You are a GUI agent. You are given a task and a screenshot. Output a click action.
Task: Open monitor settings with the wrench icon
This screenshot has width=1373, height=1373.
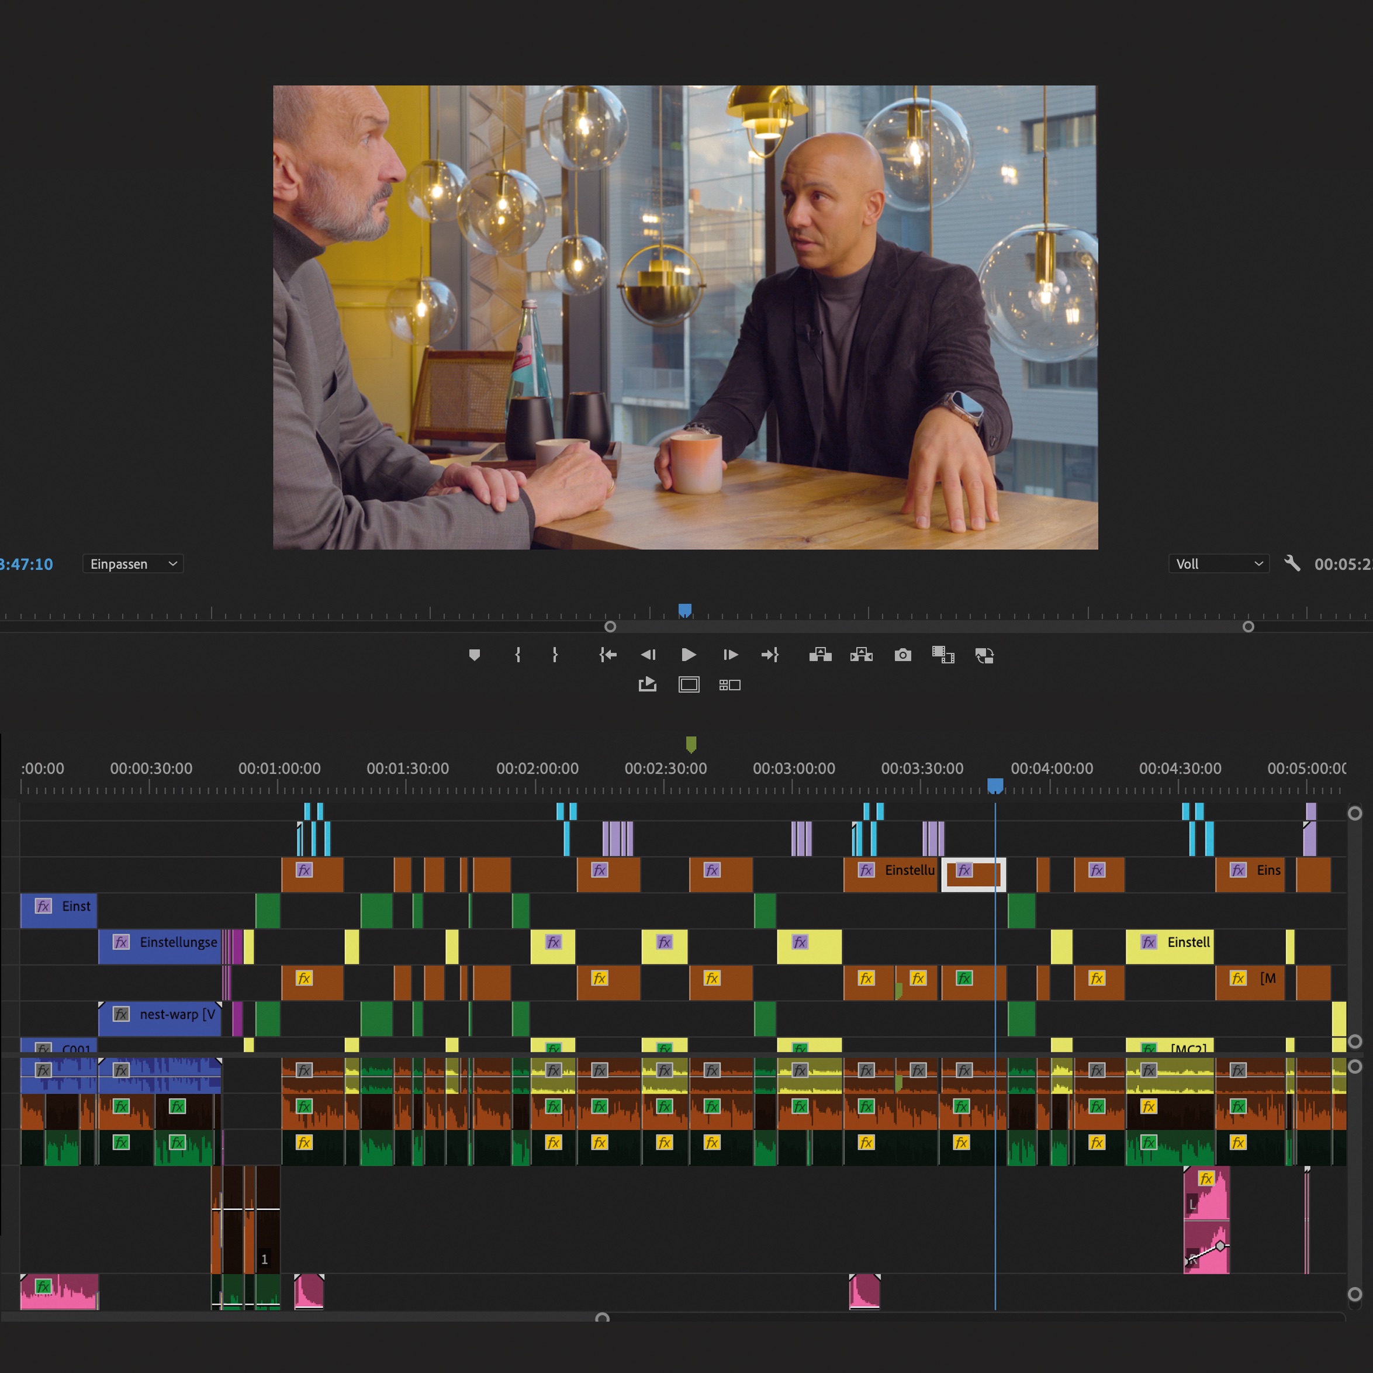tap(1292, 563)
